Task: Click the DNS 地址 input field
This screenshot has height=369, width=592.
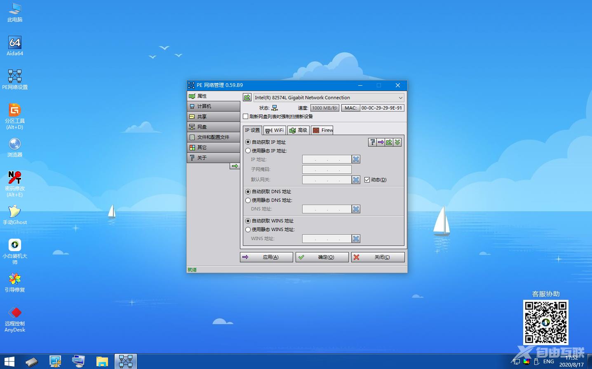Action: [x=327, y=209]
